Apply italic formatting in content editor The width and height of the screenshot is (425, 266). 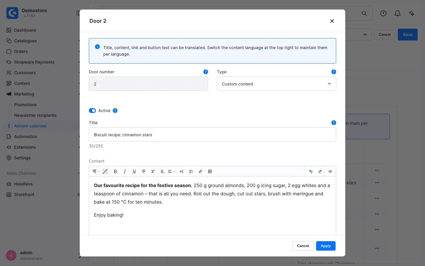(x=125, y=171)
